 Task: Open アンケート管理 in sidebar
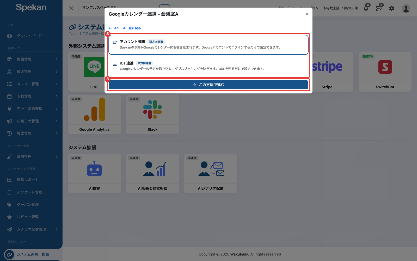[x=31, y=192]
